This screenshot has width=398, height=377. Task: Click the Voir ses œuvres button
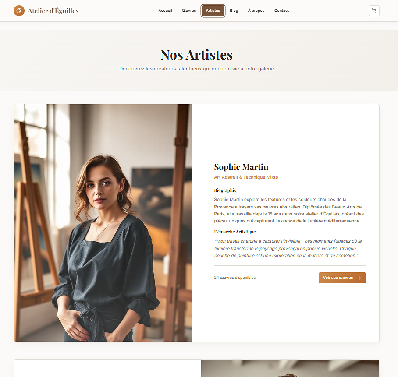click(x=342, y=278)
